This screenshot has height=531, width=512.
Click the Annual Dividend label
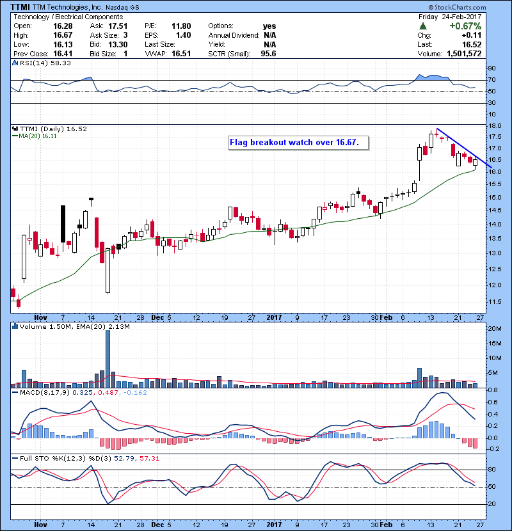point(234,35)
